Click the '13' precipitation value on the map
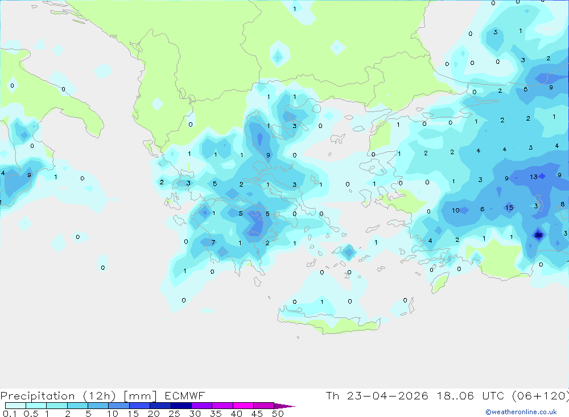 (534, 177)
